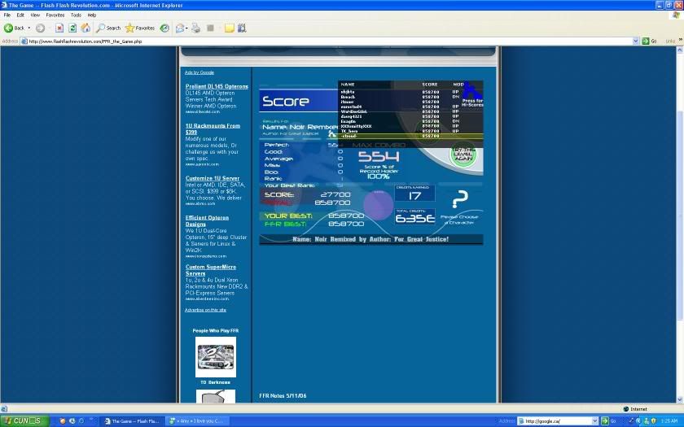The height and width of the screenshot is (427, 684).
Task: Open the History icon in toolbar
Action: click(164, 28)
